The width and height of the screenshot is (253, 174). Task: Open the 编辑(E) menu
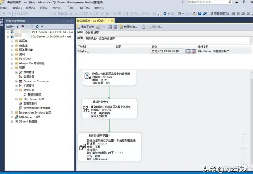click(x=17, y=8)
